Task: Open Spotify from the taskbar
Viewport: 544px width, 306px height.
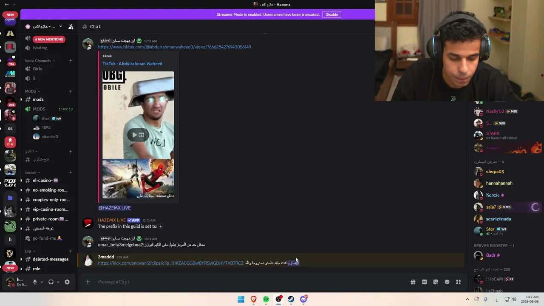Action: pyautogui.click(x=266, y=299)
